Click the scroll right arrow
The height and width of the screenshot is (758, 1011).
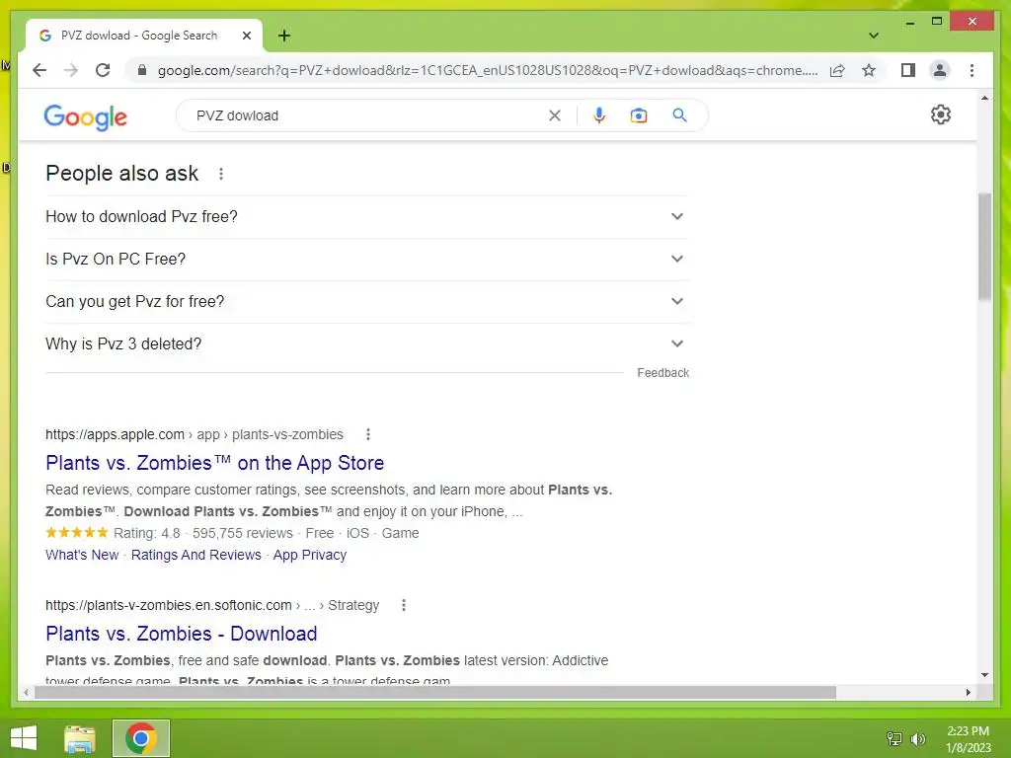(x=968, y=692)
